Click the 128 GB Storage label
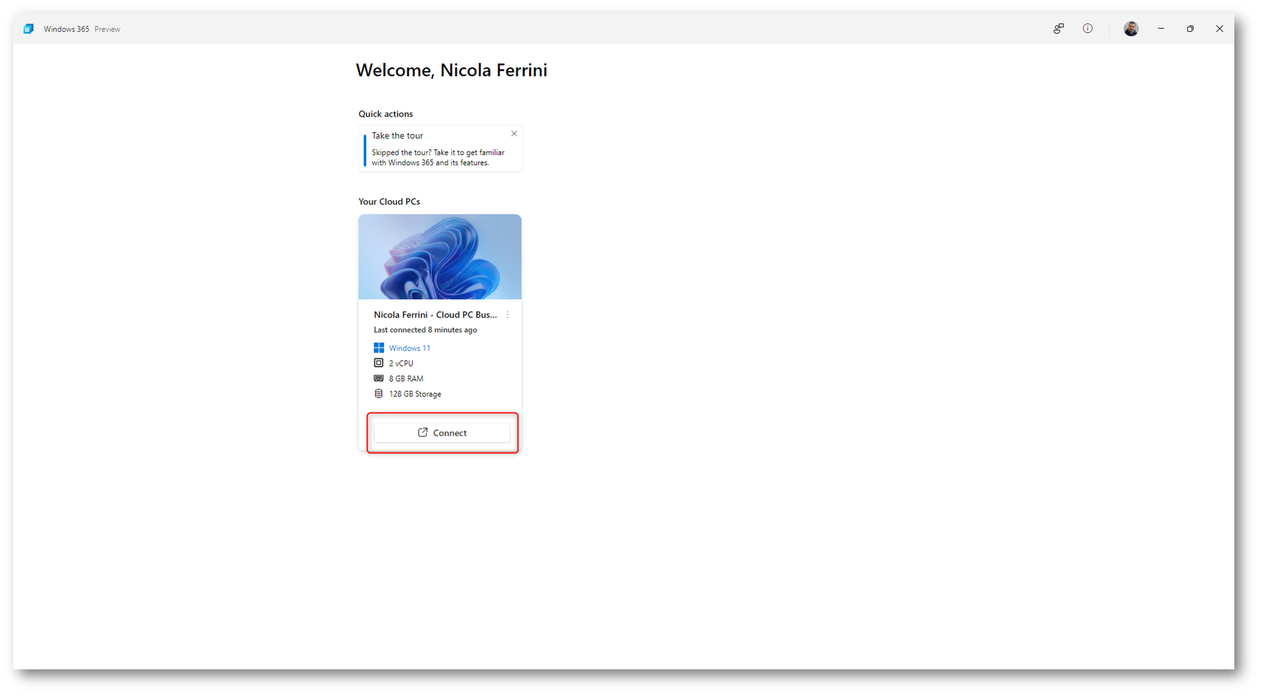The image size is (1261, 696). click(415, 394)
